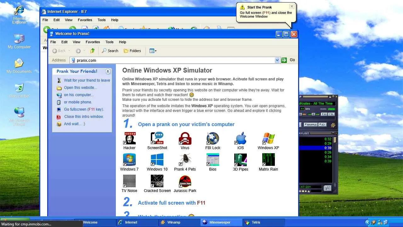Open File menu in Welcome to Pranx window
Screen dimensions: 403x227
tap(53, 42)
